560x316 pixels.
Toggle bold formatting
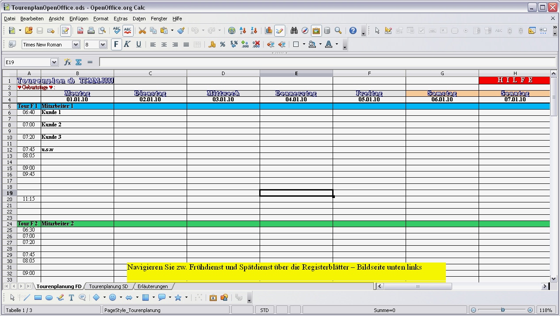pyautogui.click(x=116, y=44)
